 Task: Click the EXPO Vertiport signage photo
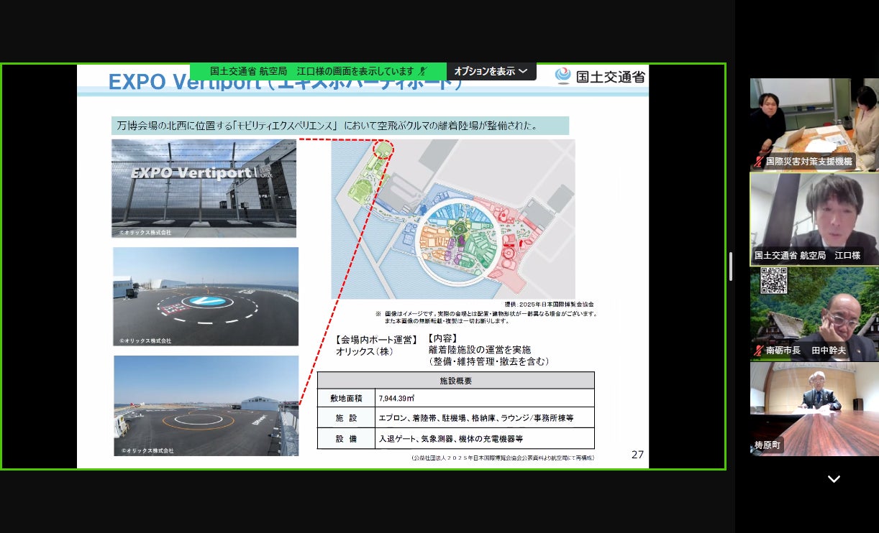tap(204, 188)
